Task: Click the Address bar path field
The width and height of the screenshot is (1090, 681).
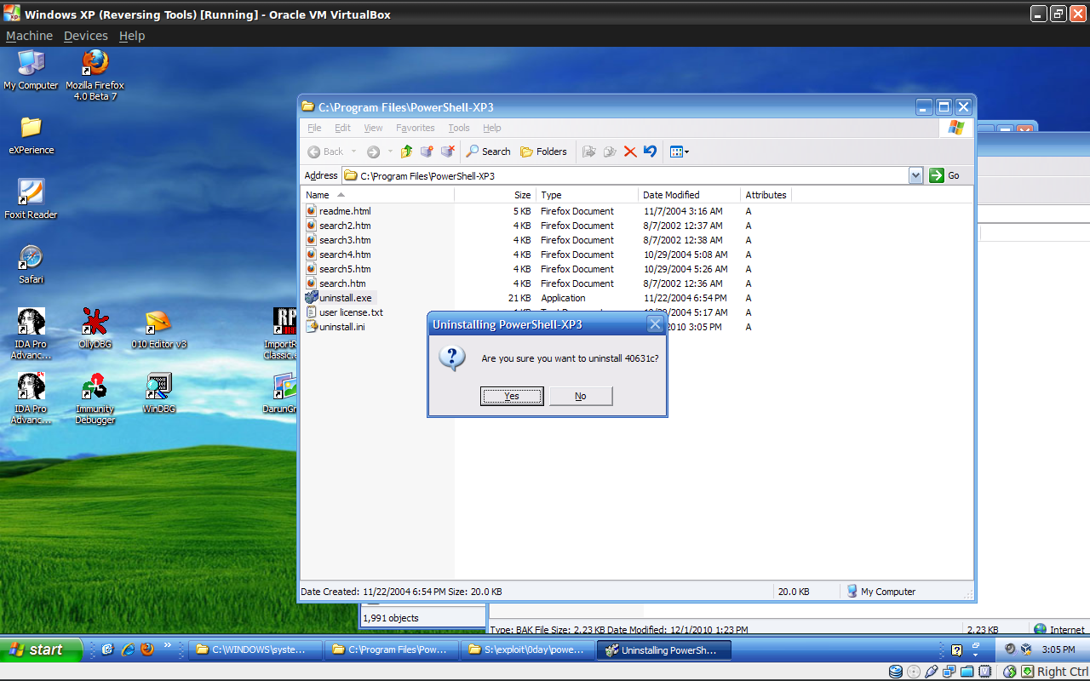Action: pos(633,175)
